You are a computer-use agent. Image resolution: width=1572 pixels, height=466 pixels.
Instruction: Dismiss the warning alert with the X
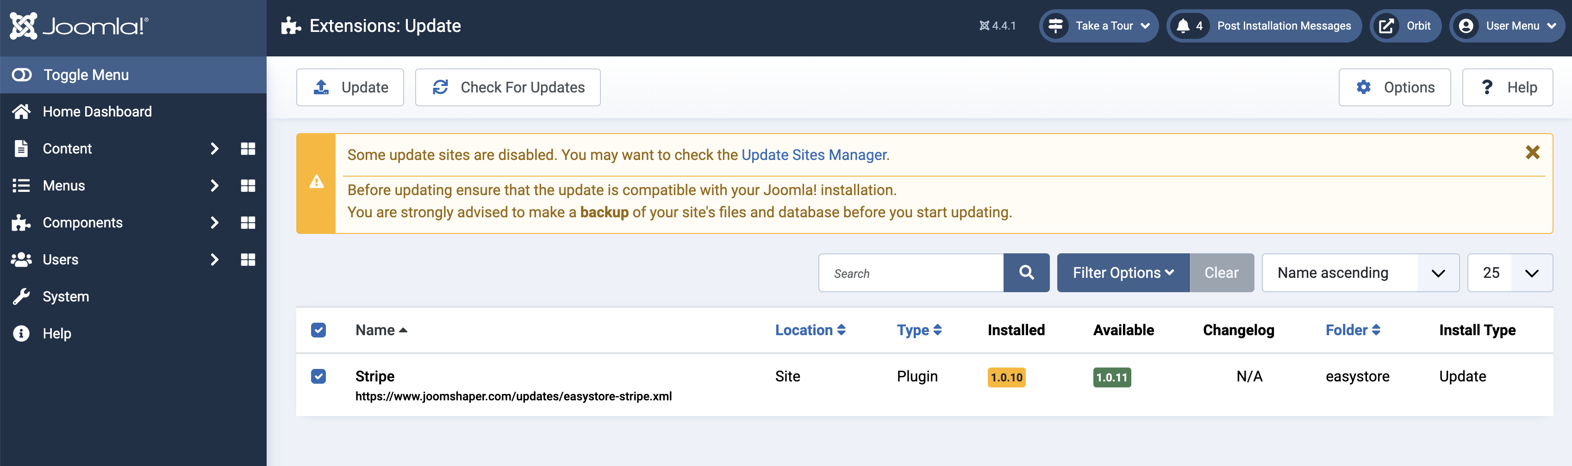tap(1532, 152)
